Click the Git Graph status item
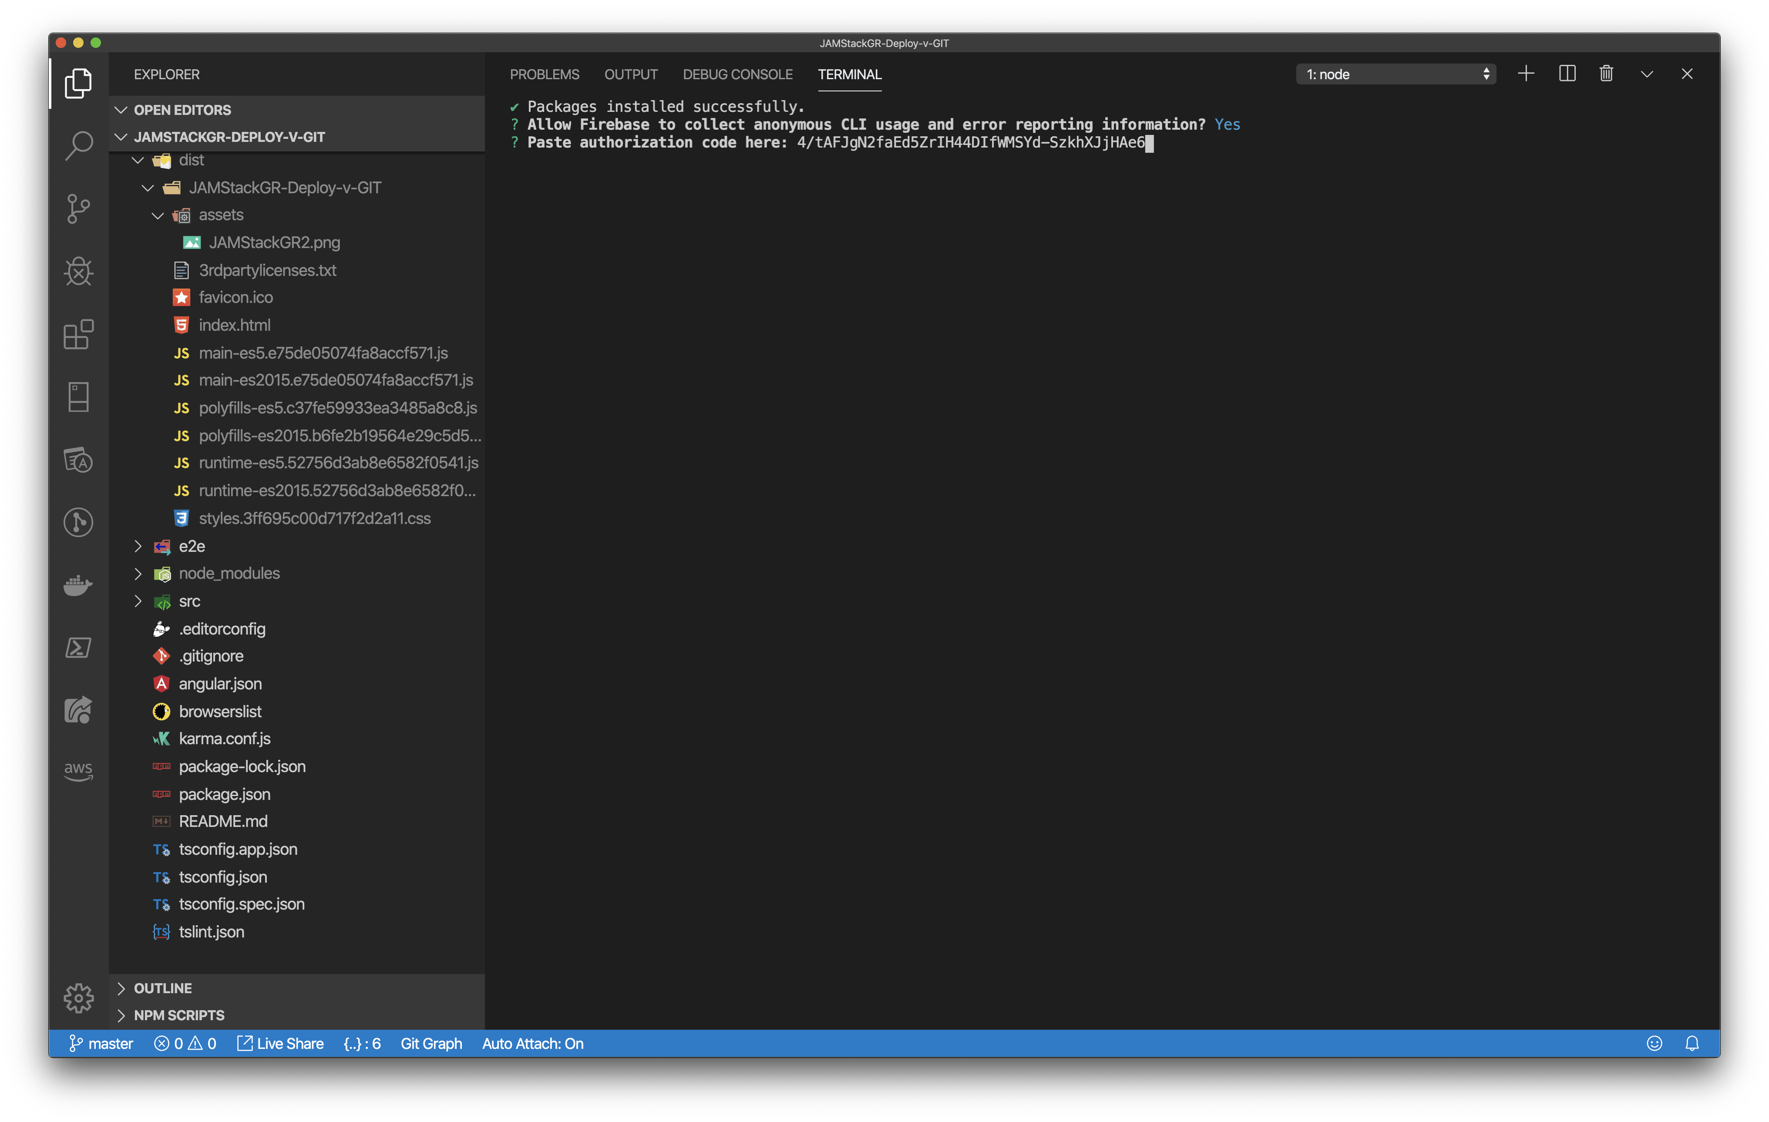The image size is (1769, 1122). pos(431,1043)
